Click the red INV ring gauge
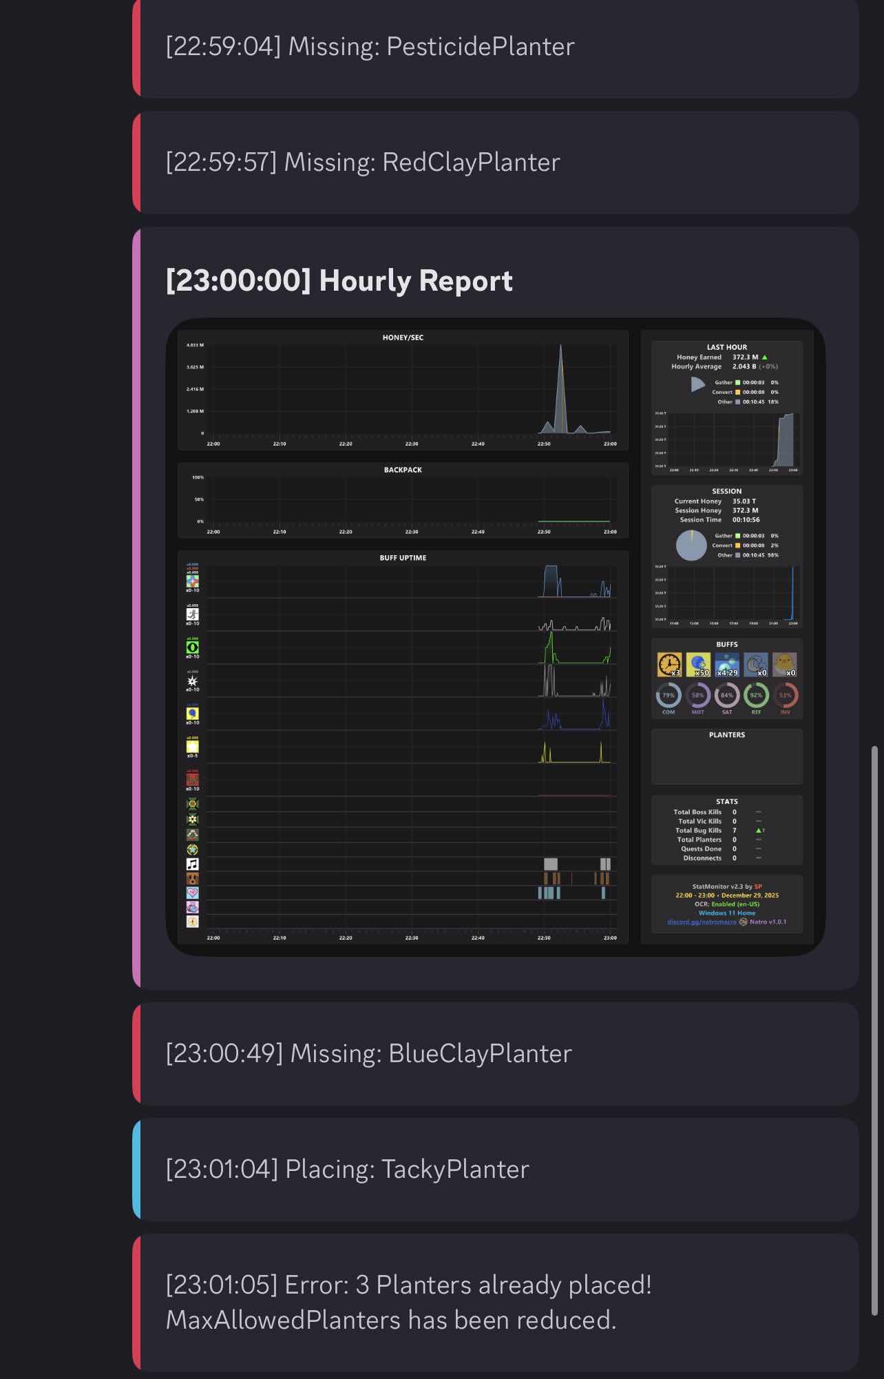884x1379 pixels. pos(786,696)
